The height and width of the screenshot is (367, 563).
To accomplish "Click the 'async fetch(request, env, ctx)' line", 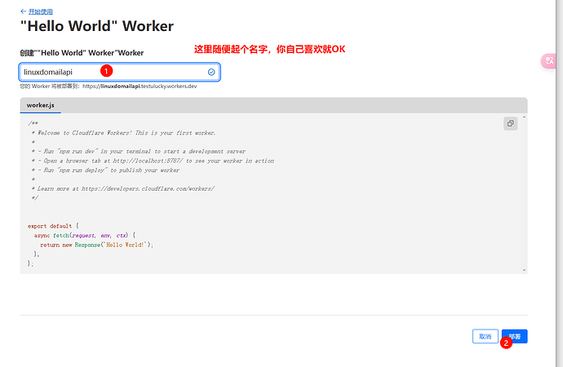I will coord(85,236).
